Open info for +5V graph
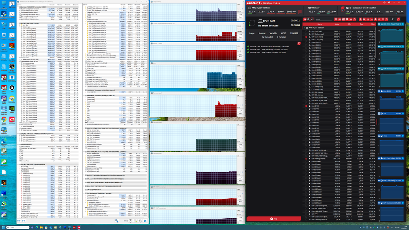 pyautogui.click(x=403, y=113)
